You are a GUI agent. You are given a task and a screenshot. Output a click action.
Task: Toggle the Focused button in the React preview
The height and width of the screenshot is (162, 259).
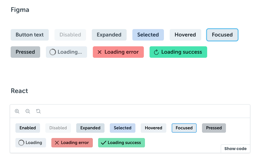point(184,128)
